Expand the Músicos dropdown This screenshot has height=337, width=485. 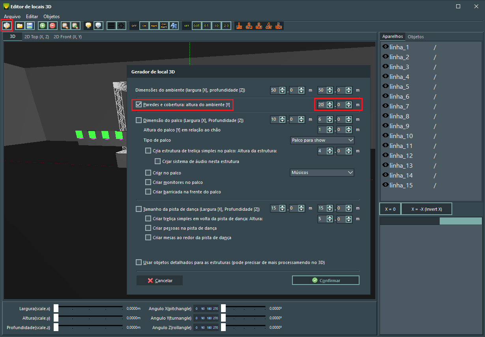[x=322, y=172]
